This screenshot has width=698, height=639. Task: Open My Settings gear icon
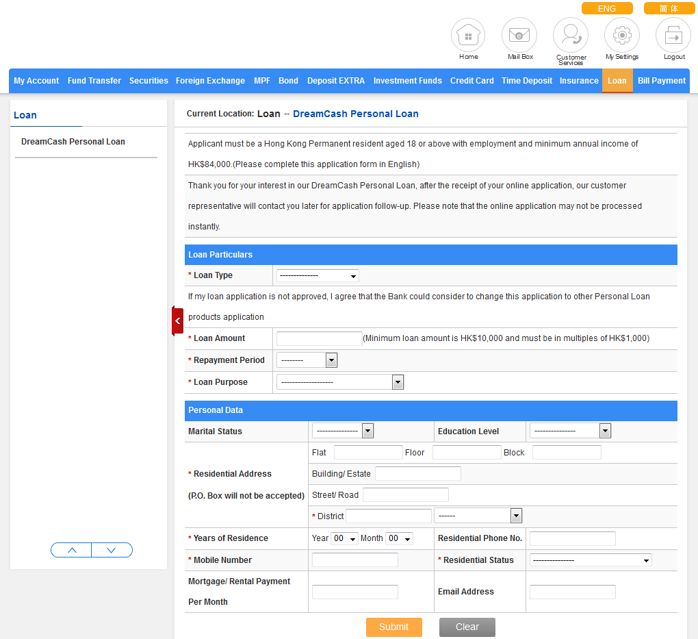coord(621,35)
